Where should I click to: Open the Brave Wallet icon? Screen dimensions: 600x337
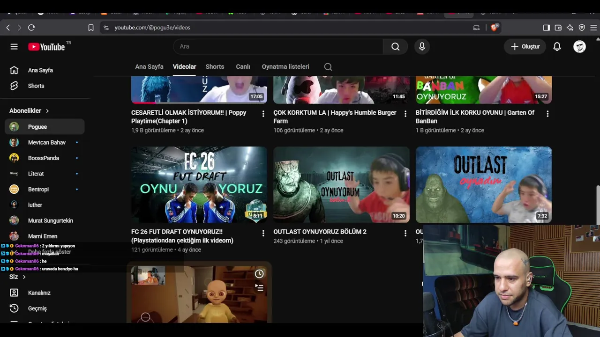tap(558, 28)
